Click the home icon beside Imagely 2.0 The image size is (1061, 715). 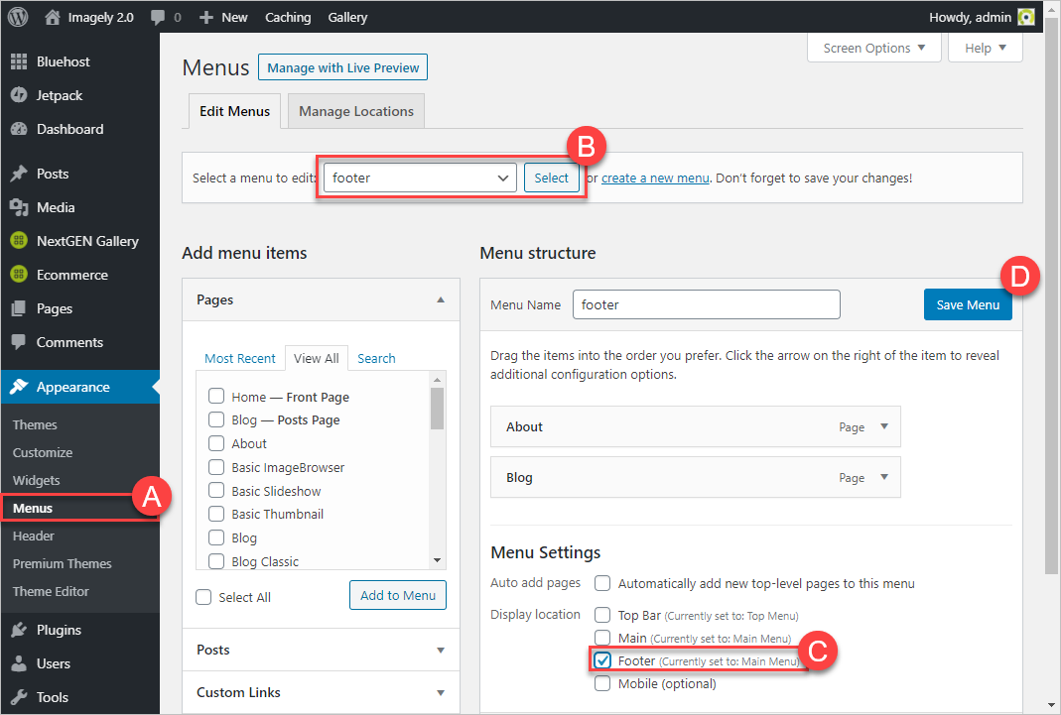[x=52, y=17]
